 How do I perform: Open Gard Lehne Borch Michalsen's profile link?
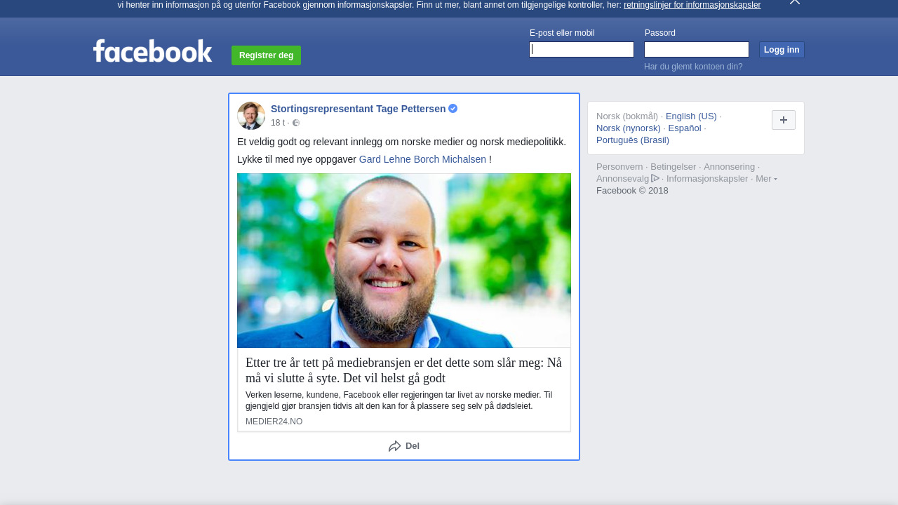(x=422, y=159)
